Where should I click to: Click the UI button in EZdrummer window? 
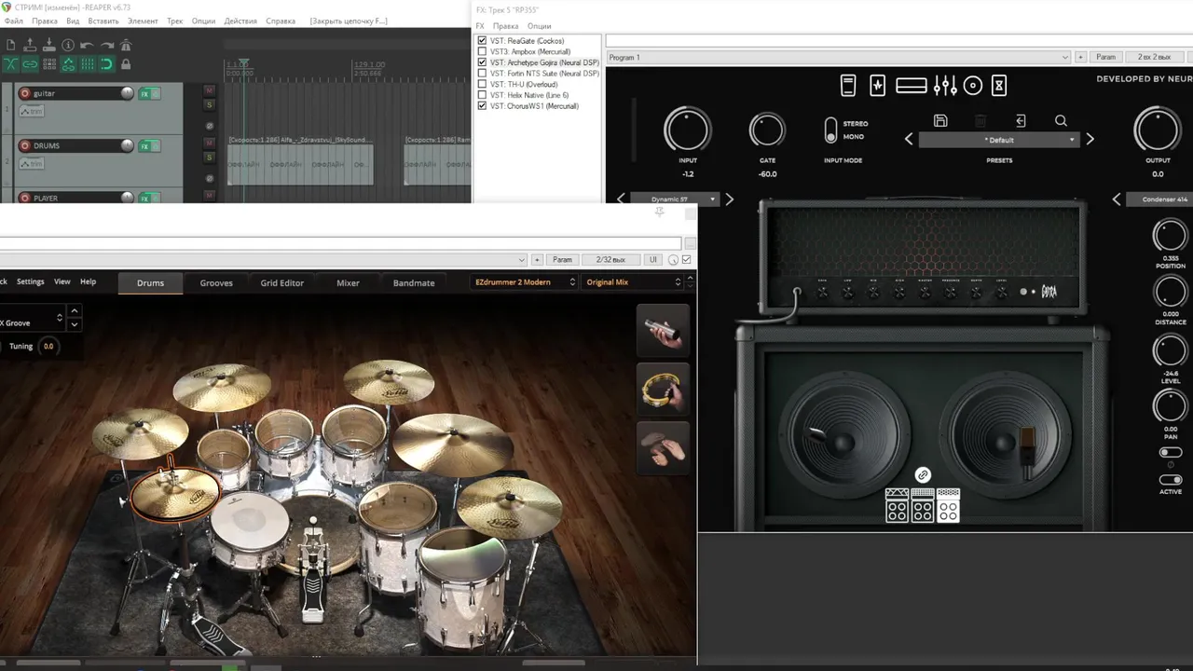[653, 260]
